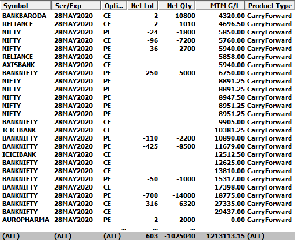Viewport: 295px width, 240px height.
Task: Click CarryForward in the AXISBANK row
Action: (269, 65)
